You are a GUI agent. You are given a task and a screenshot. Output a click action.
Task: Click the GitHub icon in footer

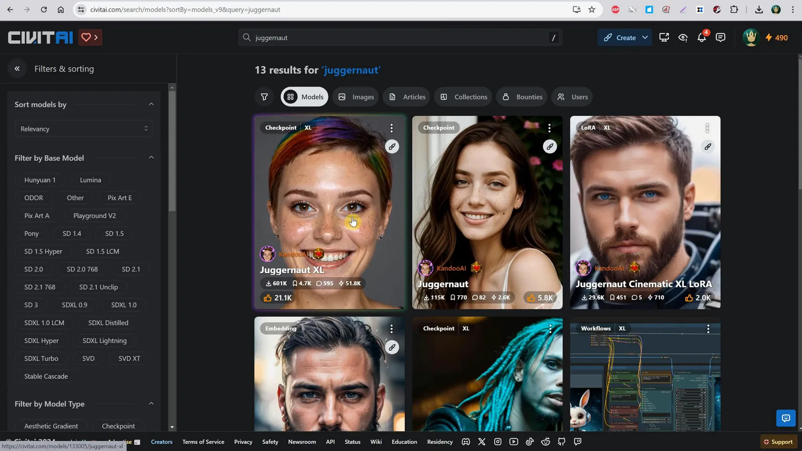561,441
